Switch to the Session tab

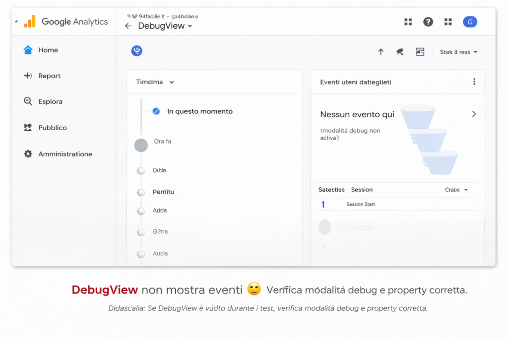coord(362,190)
